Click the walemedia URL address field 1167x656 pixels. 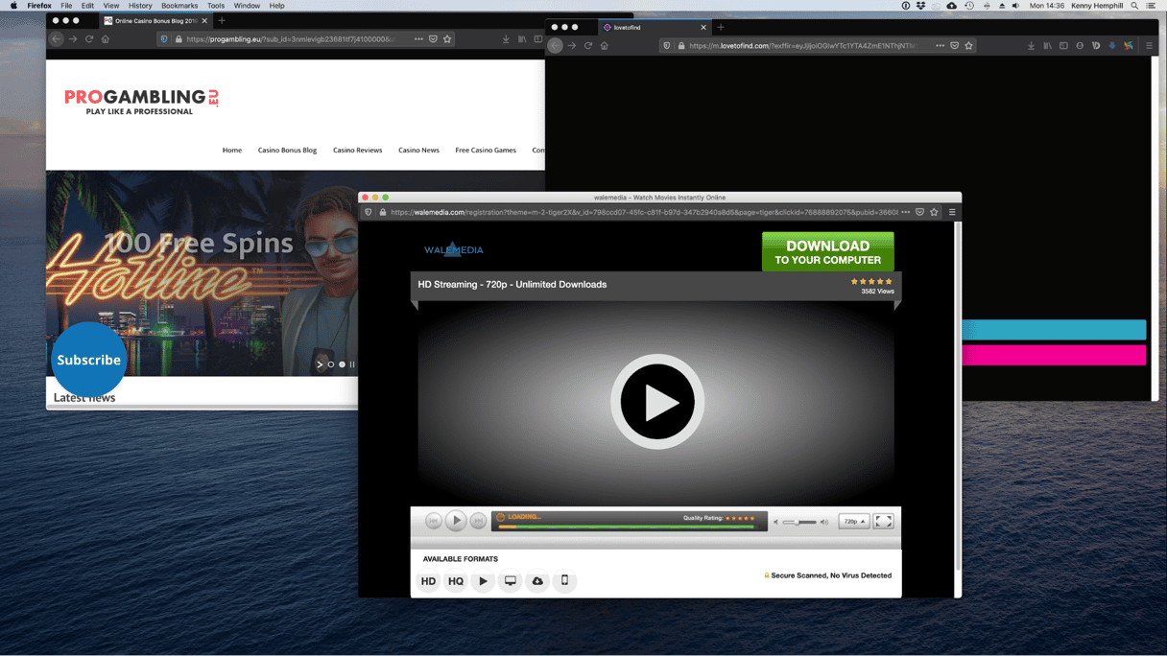click(643, 212)
